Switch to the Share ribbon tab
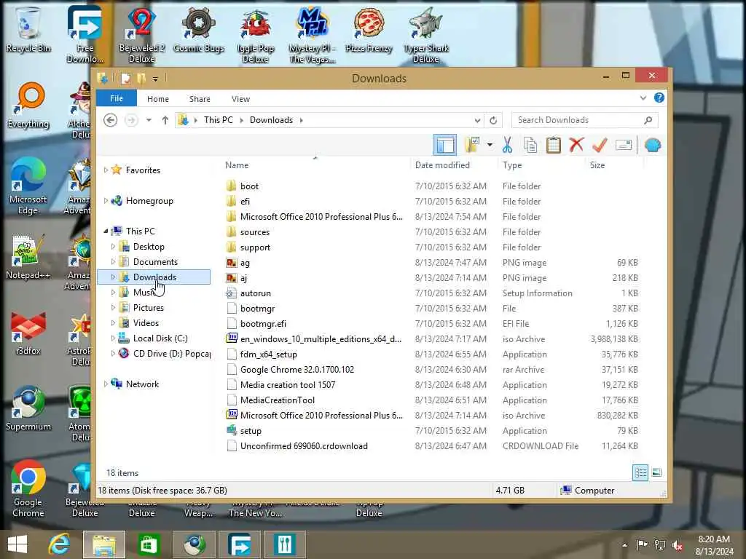Viewport: 746px width, 559px height. pyautogui.click(x=200, y=99)
